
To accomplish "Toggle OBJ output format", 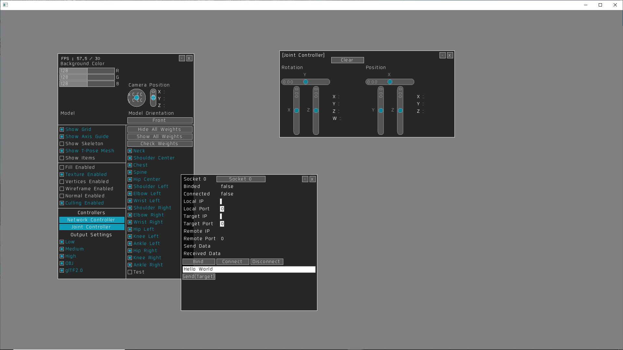I will pyautogui.click(x=62, y=263).
